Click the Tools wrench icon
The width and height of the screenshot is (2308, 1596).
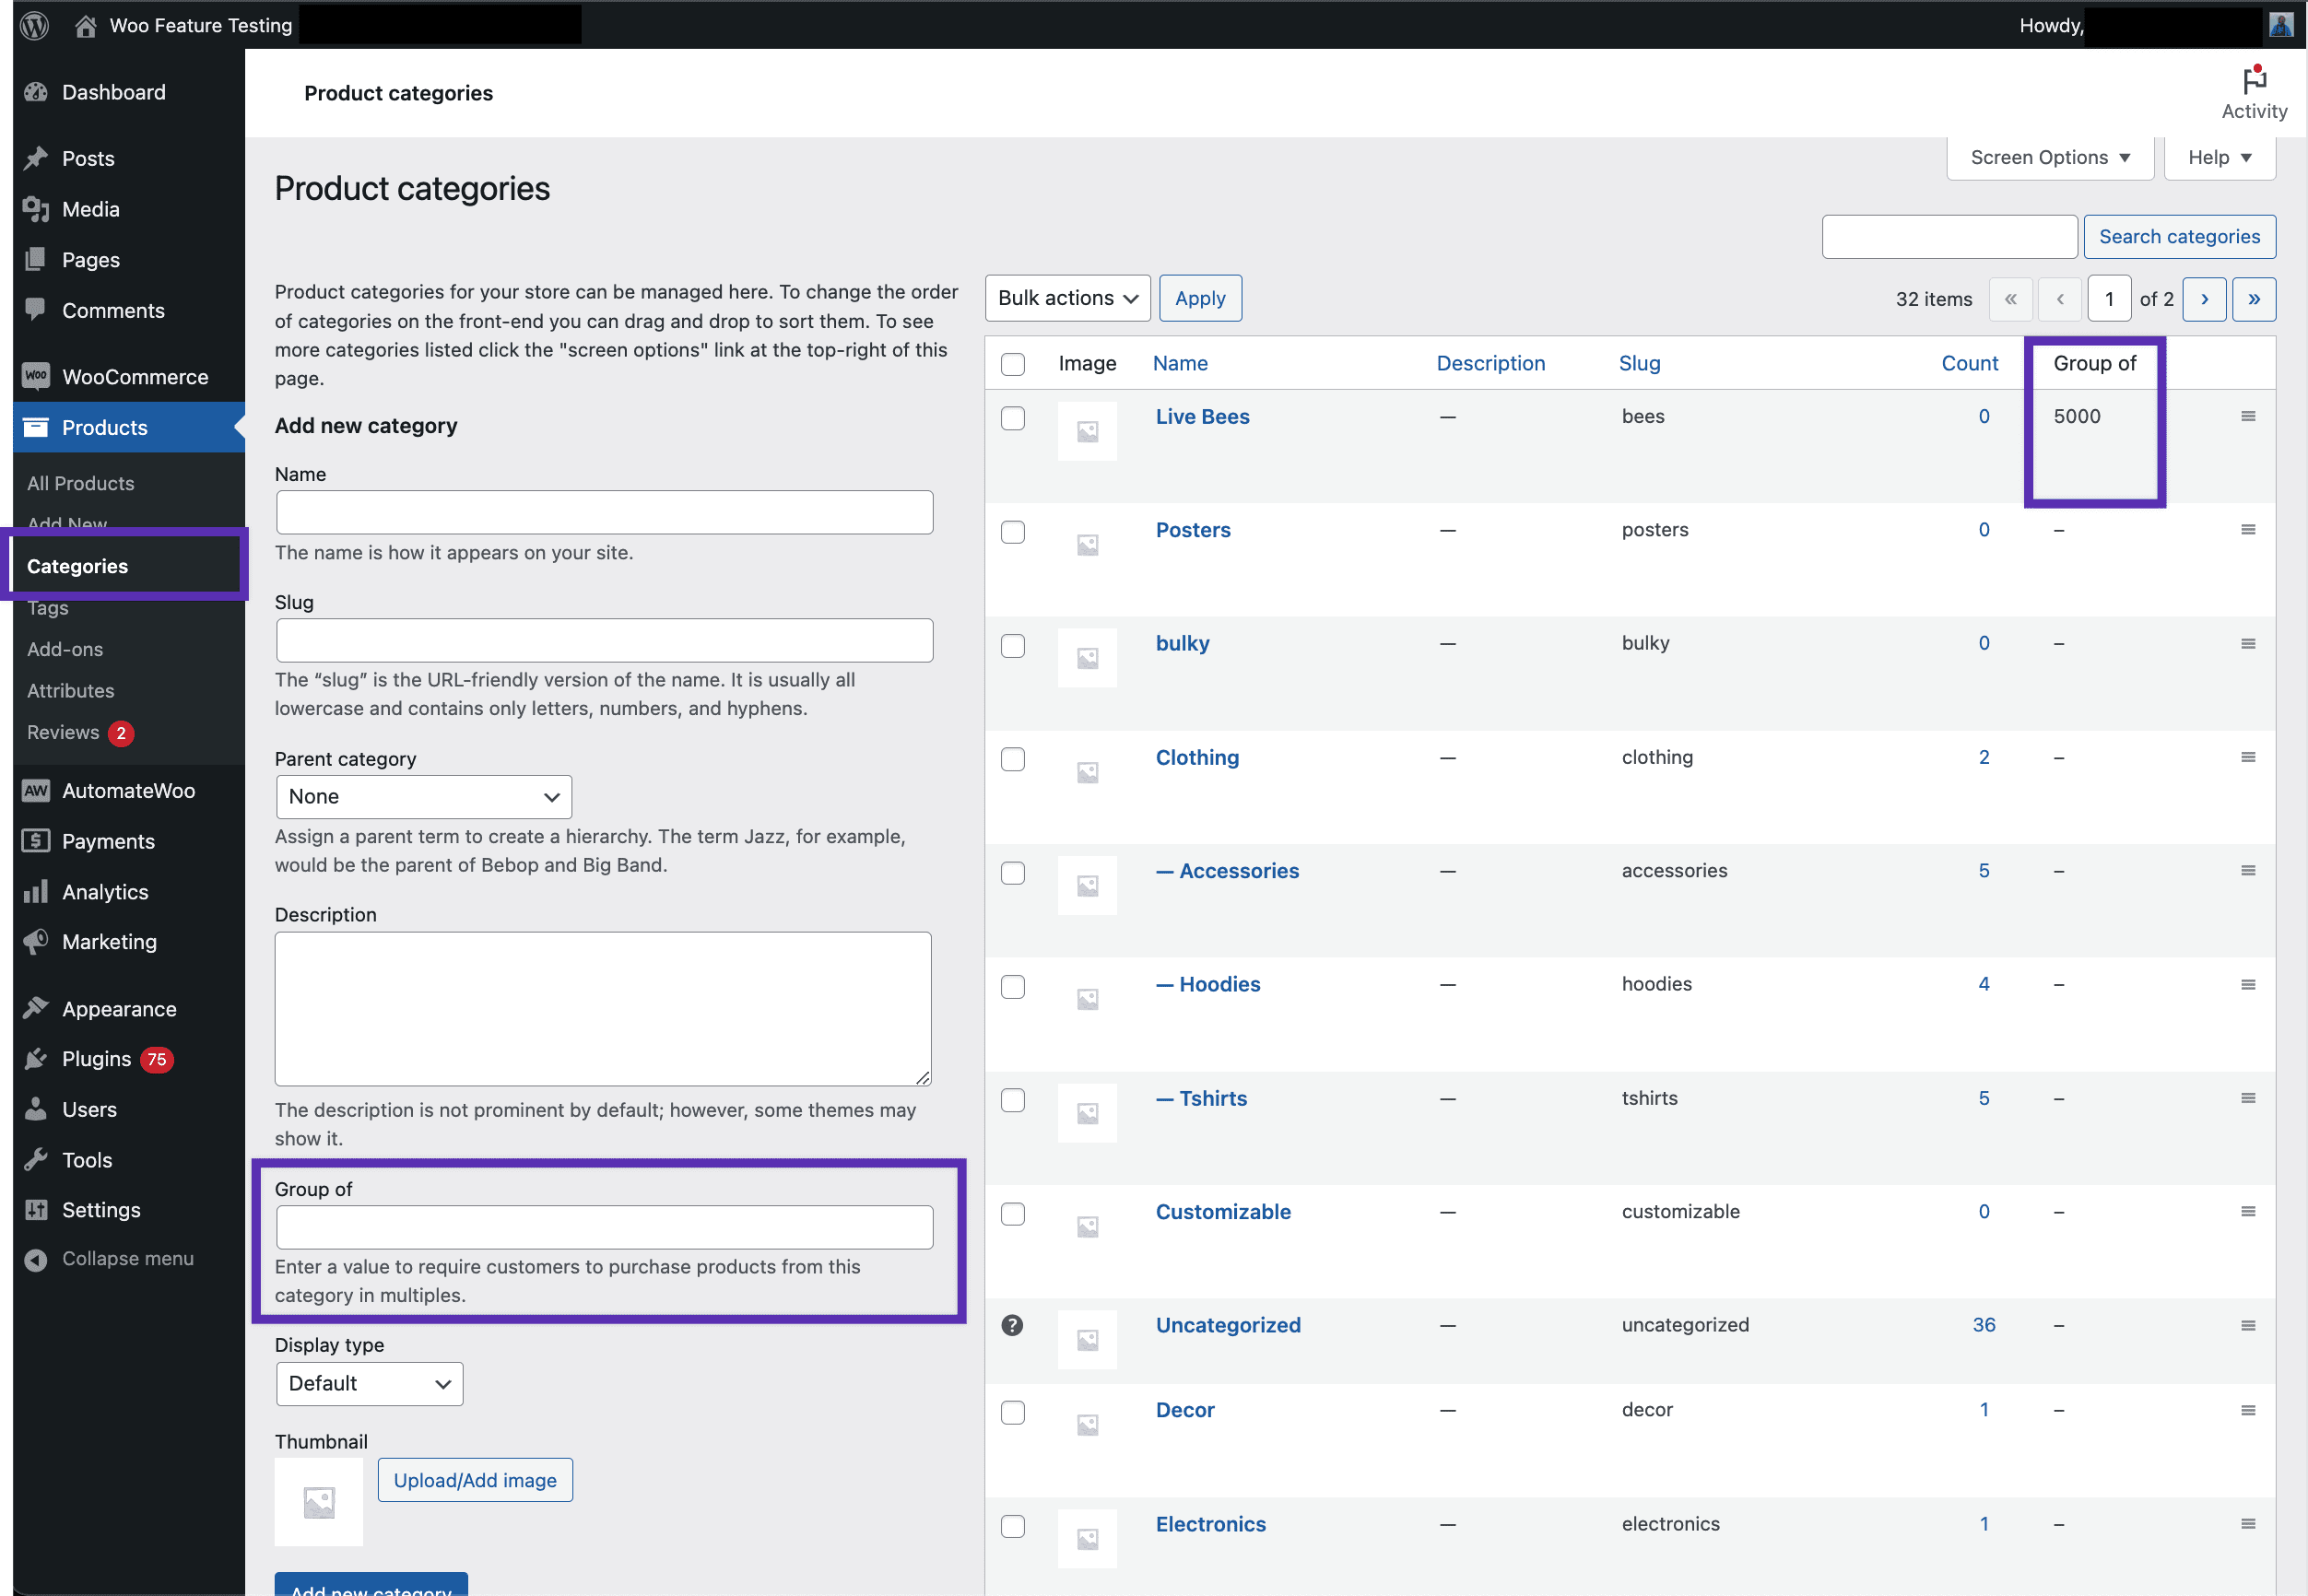[x=36, y=1159]
